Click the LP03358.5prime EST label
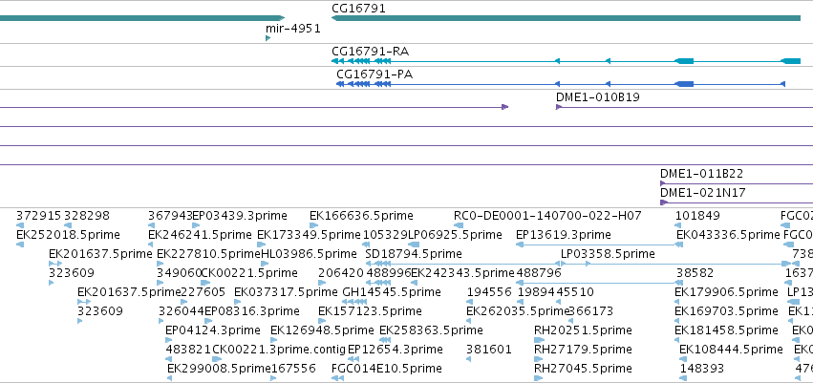Image resolution: width=813 pixels, height=383 pixels. (x=608, y=254)
